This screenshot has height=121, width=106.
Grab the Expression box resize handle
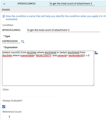[93, 85]
